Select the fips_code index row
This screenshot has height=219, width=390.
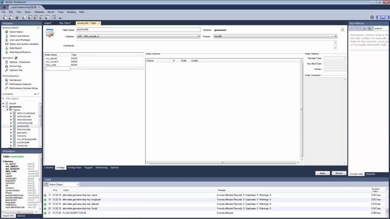click(x=94, y=65)
